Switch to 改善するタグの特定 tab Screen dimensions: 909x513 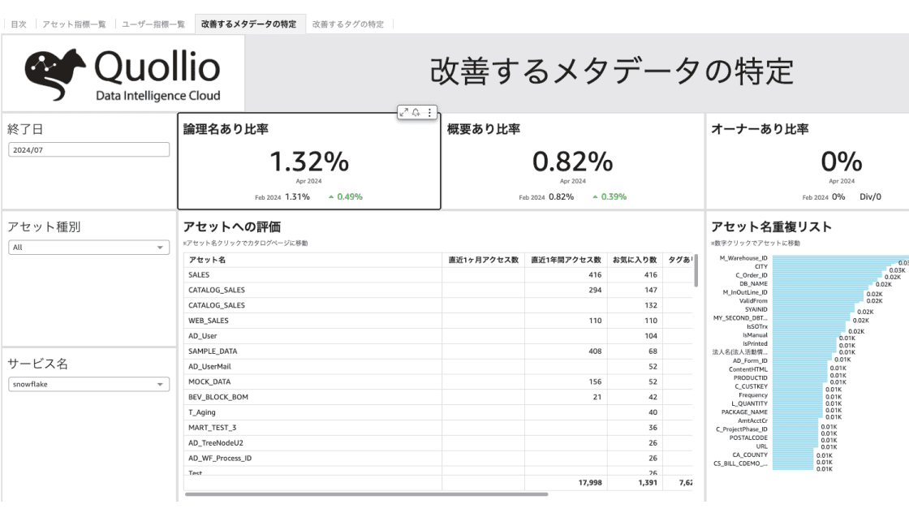348,24
